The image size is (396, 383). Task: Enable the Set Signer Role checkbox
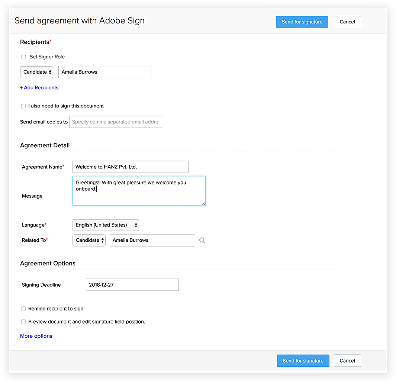pyautogui.click(x=23, y=57)
